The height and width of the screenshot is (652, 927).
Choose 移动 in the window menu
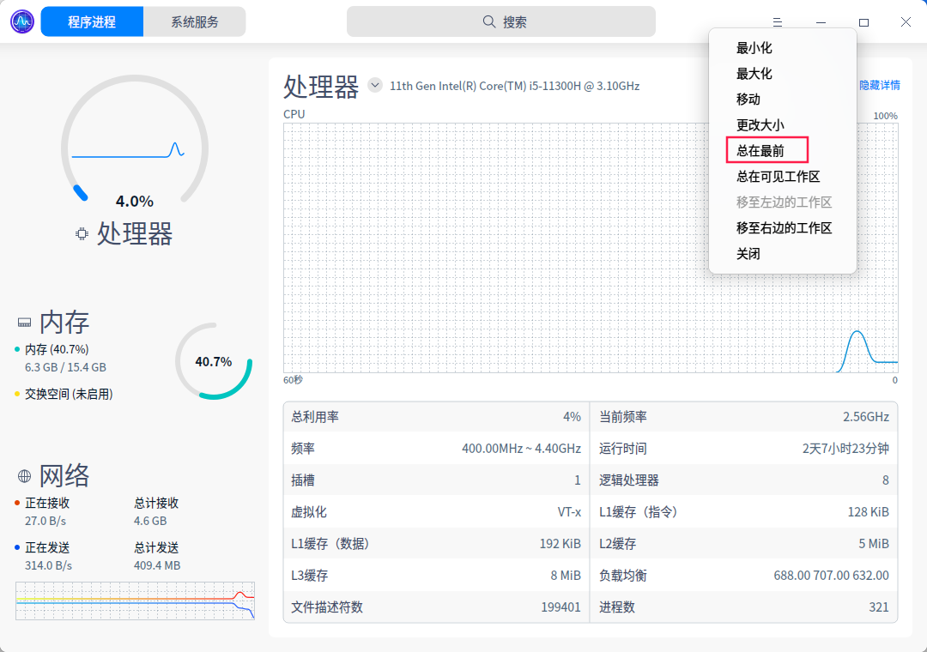[748, 100]
